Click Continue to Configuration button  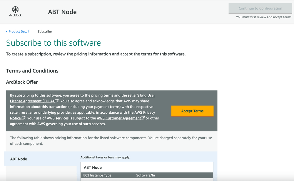point(260,8)
